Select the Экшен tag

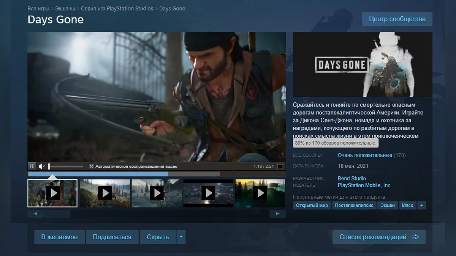click(x=388, y=205)
